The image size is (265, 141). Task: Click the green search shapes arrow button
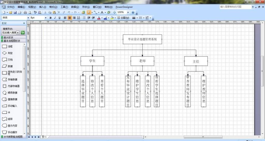pyautogui.click(x=23, y=33)
